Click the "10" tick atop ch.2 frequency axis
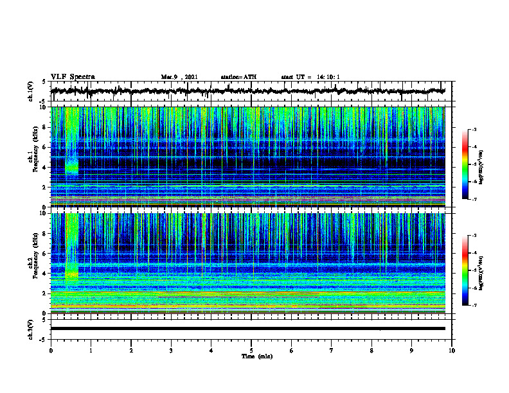The width and height of the screenshot is (509, 393). pos(44,213)
